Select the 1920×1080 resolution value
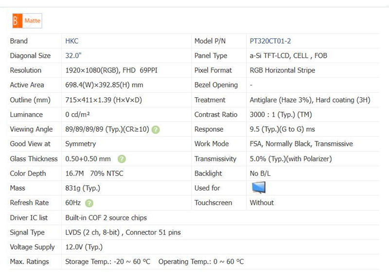This screenshot has height=274, width=389. 111,70
